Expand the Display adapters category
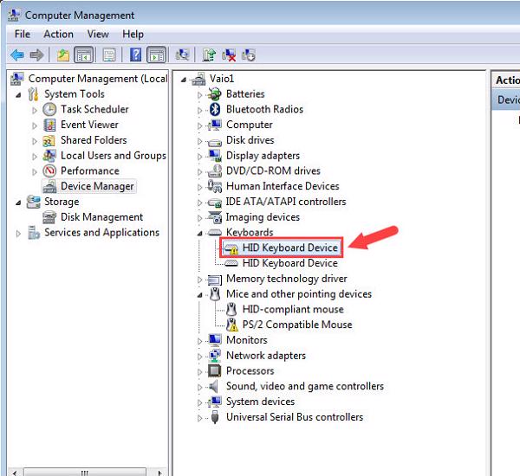 [x=201, y=156]
